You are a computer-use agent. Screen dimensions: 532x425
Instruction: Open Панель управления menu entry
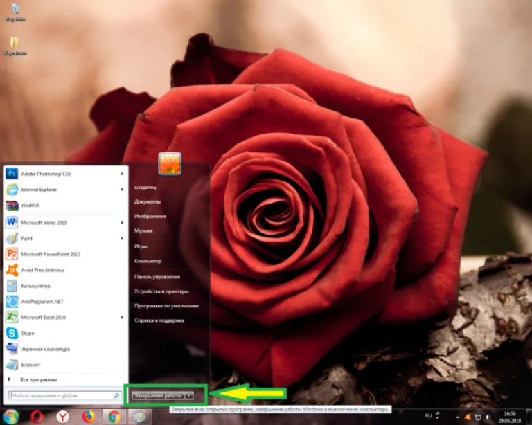click(157, 277)
